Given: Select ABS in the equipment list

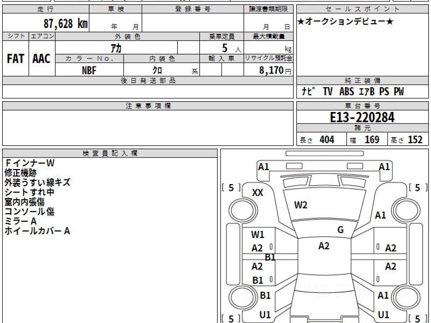Looking at the screenshot, I should (347, 92).
